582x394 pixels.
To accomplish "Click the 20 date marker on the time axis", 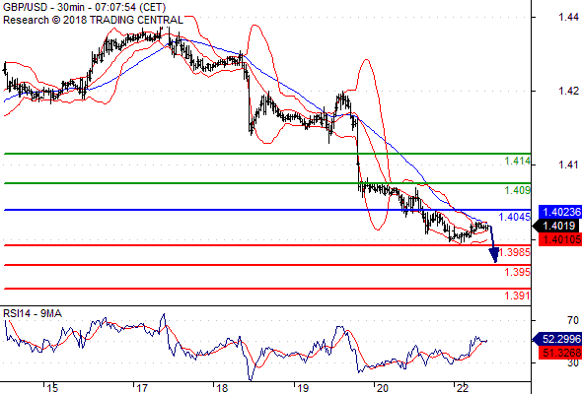I will point(383,388).
